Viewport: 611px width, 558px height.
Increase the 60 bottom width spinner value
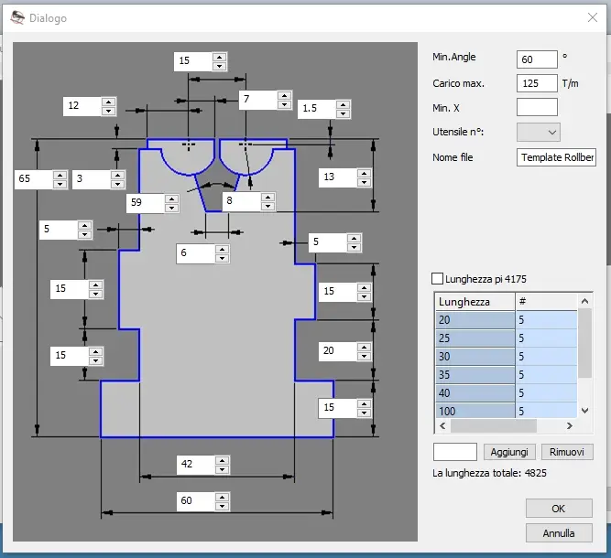click(220, 497)
